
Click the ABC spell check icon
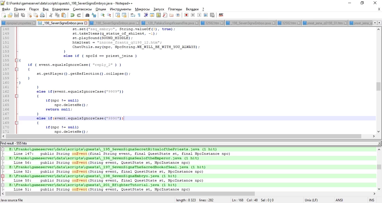click(x=221, y=15)
